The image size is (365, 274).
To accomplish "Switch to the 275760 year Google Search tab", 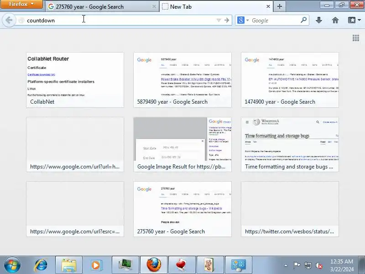I will point(102,6).
